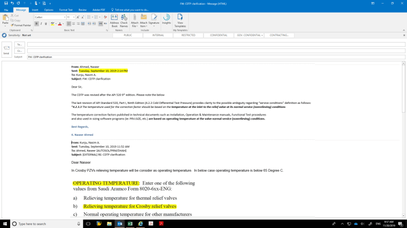
Task: Expand the Paste options arrow
Action: coord(5,26)
